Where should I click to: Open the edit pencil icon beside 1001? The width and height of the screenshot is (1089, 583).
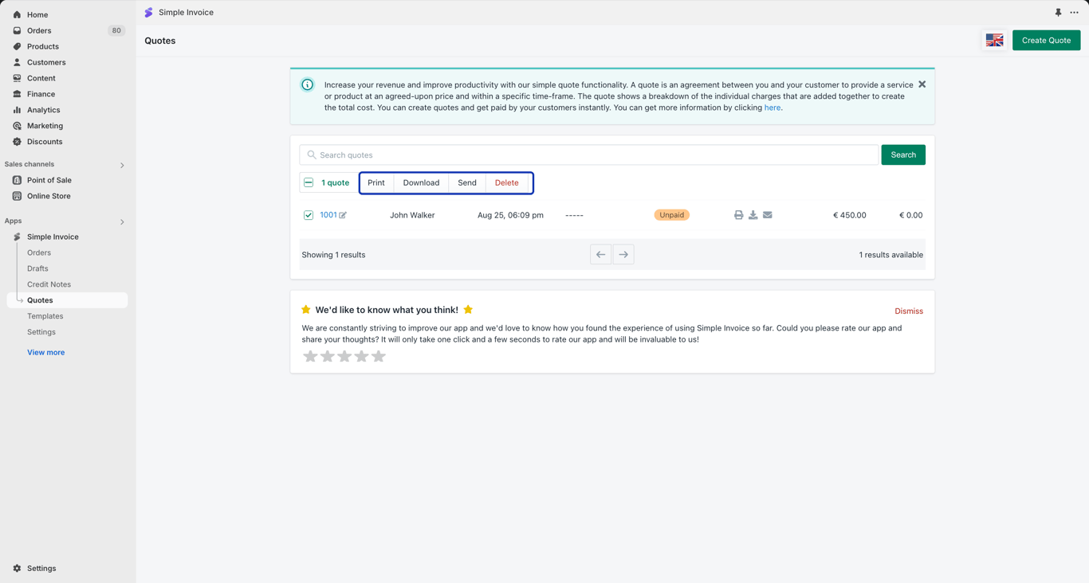tap(343, 215)
